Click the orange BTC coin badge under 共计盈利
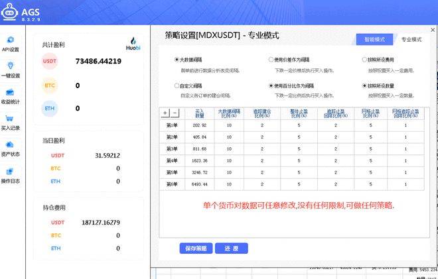 50,85
